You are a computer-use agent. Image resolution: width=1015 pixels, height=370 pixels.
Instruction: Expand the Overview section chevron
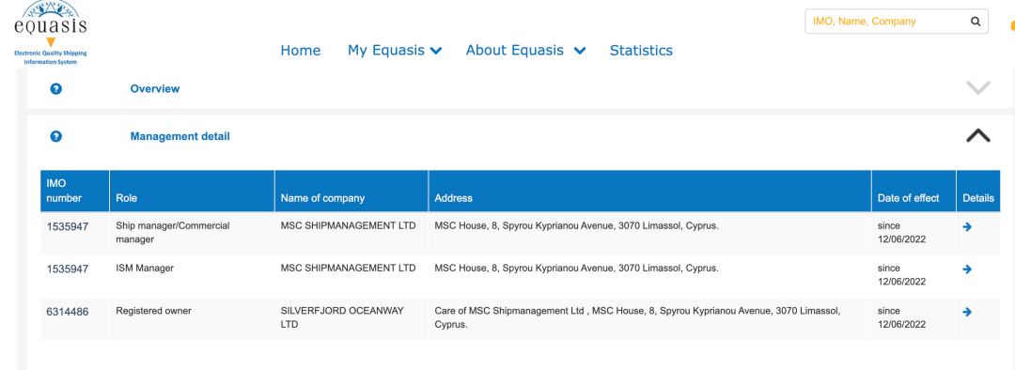[978, 88]
